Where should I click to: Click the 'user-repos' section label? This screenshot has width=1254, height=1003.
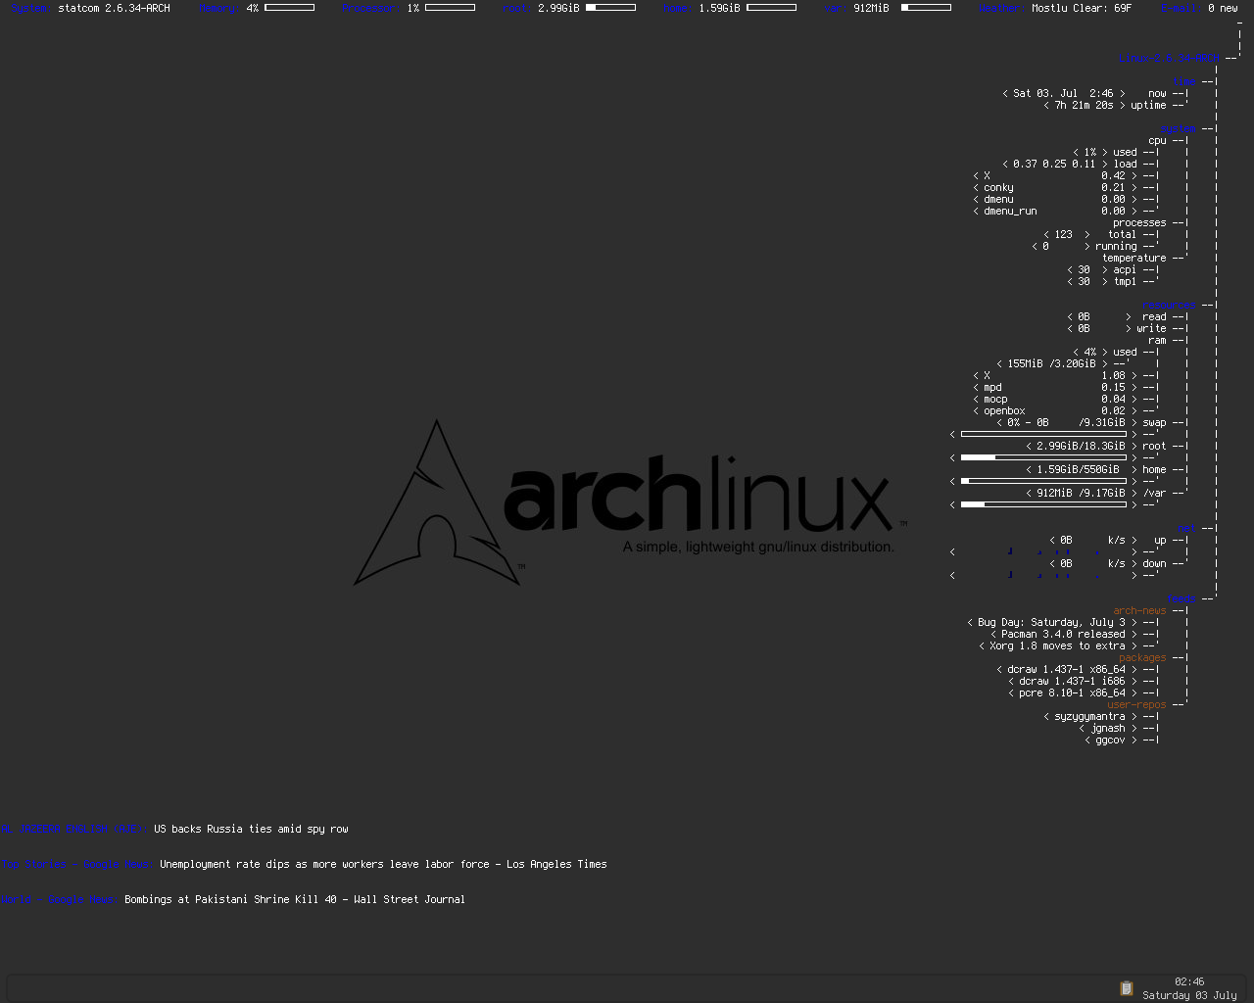point(1137,705)
